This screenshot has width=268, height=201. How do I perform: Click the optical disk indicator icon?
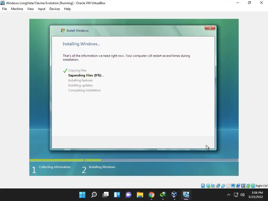coord(208,186)
